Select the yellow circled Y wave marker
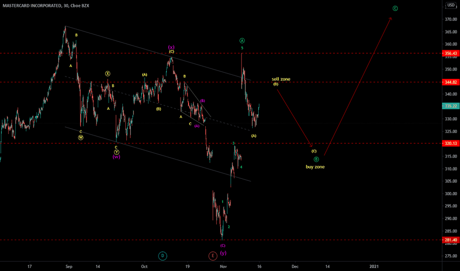The image size is (460, 271). click(116, 152)
